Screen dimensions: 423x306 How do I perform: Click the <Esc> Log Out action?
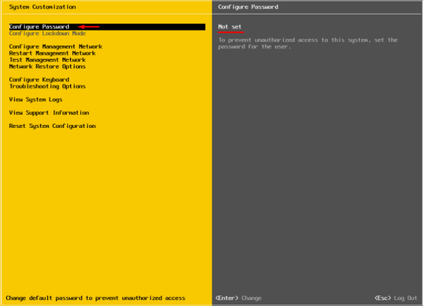point(396,298)
